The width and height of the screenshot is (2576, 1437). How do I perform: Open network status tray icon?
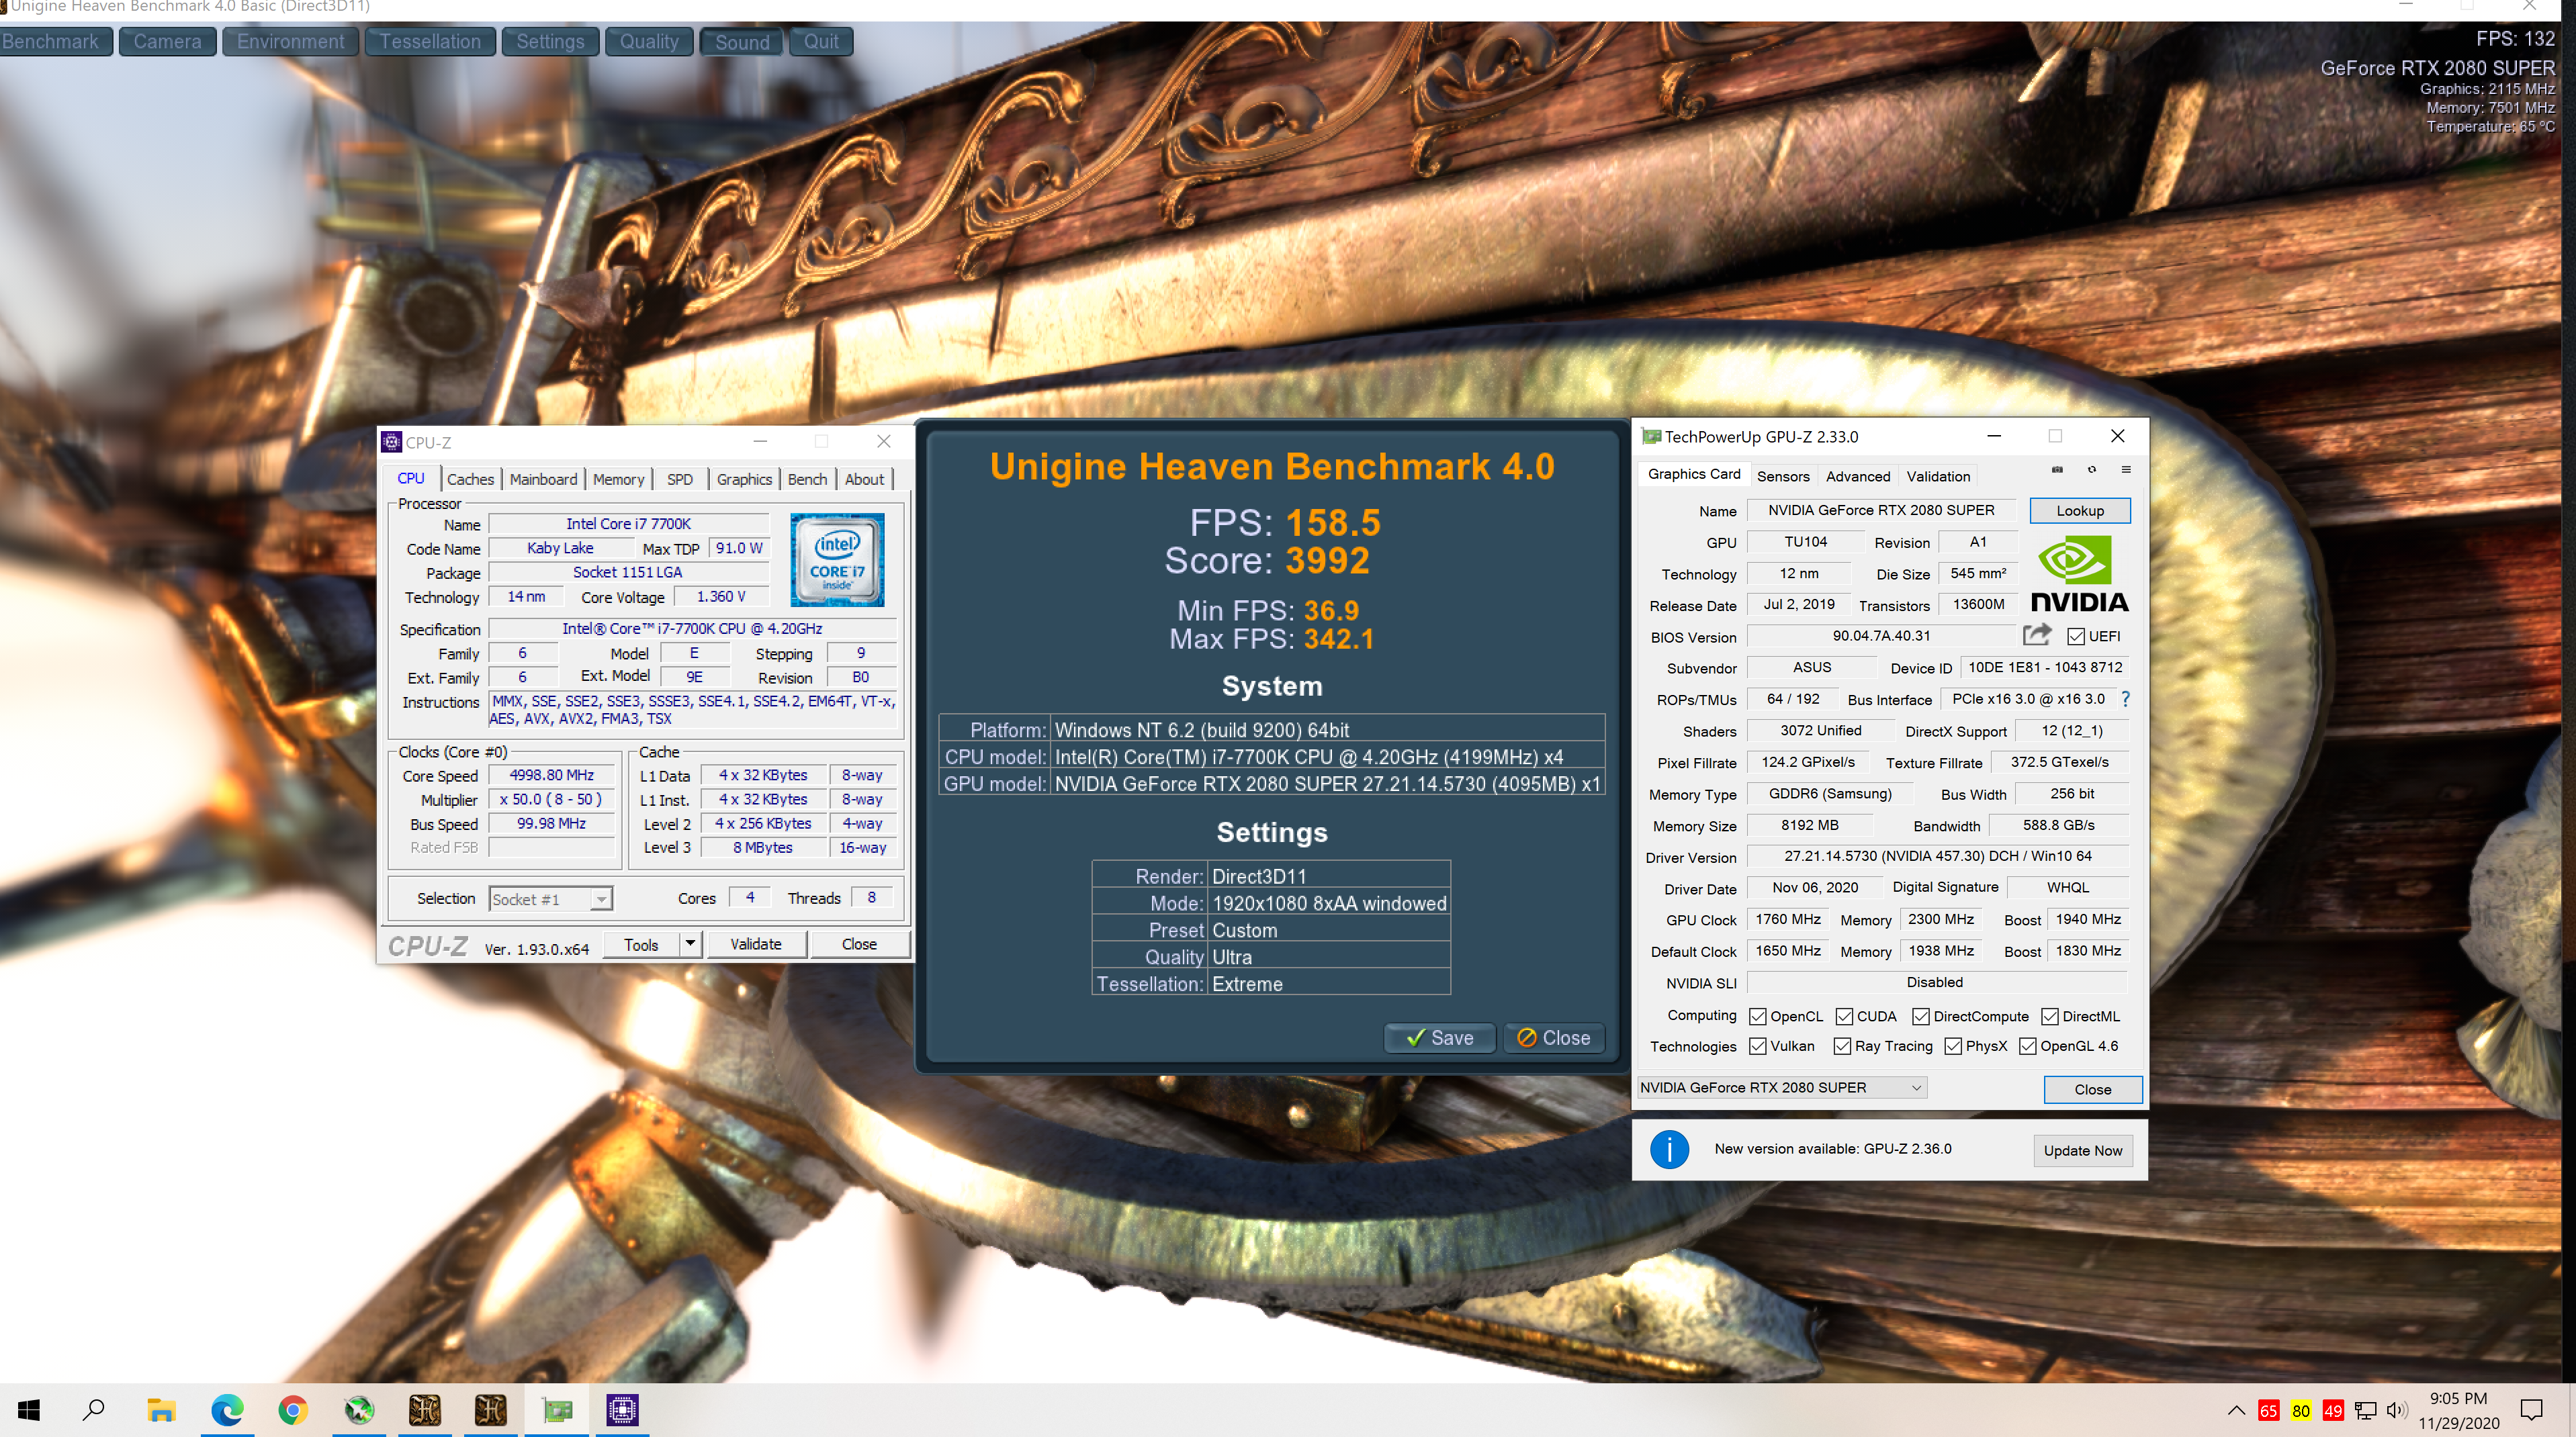pyautogui.click(x=2365, y=1411)
